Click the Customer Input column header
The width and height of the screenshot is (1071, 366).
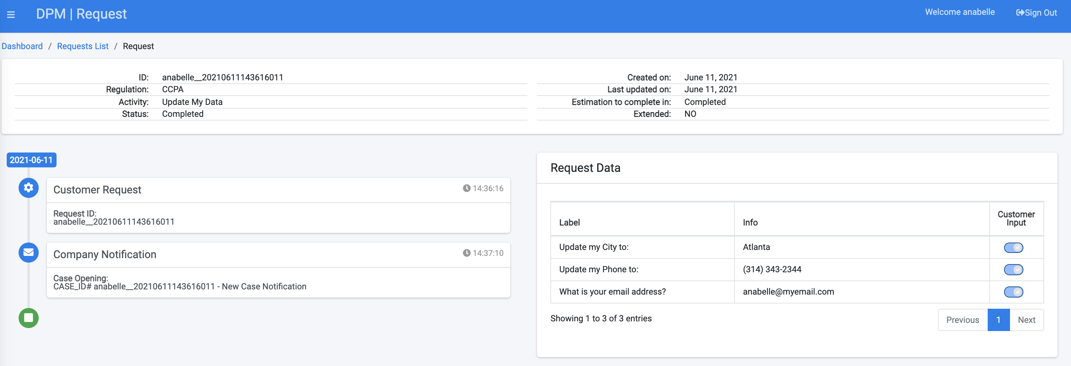click(1016, 218)
